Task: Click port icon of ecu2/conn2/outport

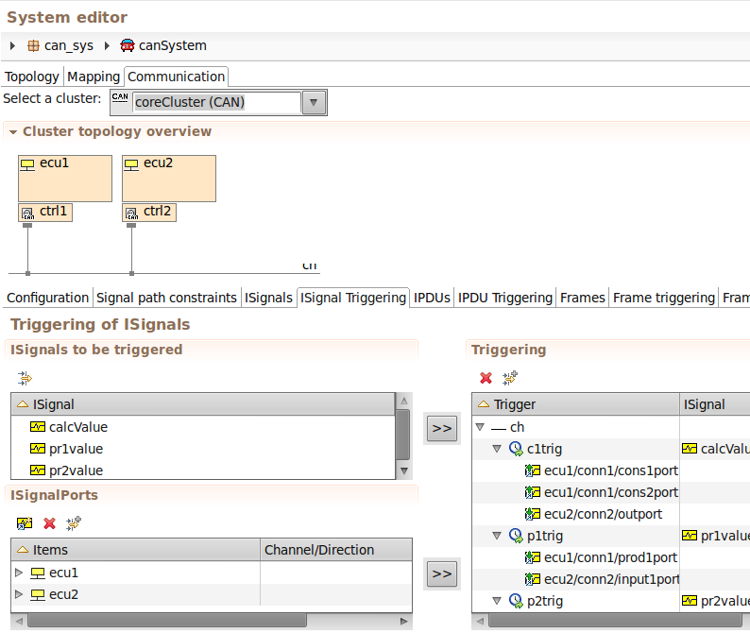Action: pos(533,514)
